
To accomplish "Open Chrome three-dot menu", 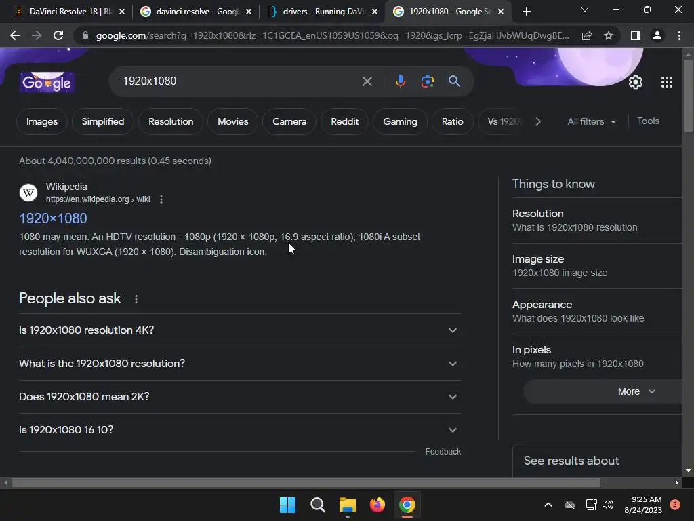I will (679, 35).
